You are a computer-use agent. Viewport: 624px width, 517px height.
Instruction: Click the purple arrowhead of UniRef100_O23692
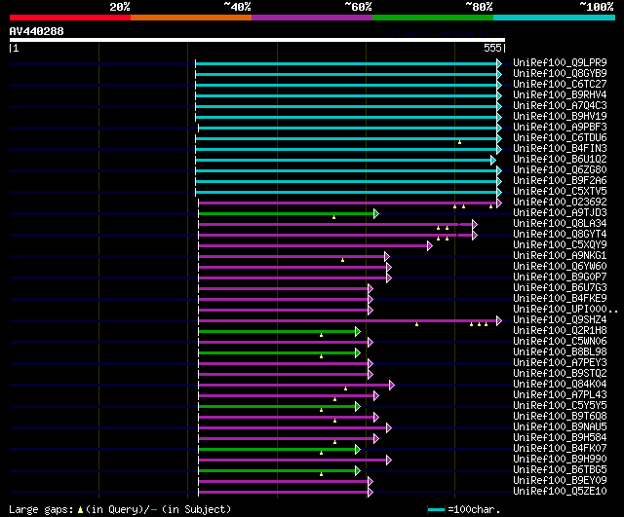tap(499, 203)
